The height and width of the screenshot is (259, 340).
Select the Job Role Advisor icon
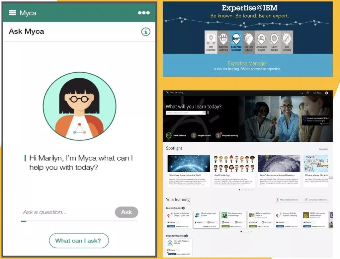point(249,42)
